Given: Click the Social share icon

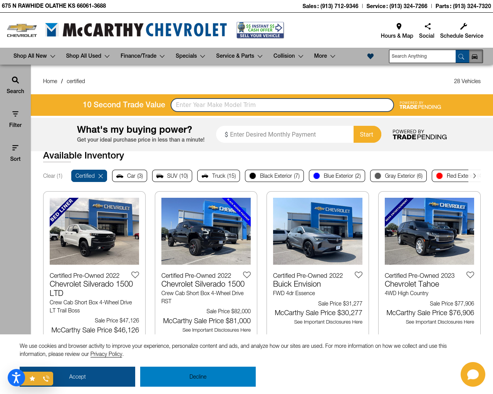Looking at the screenshot, I should click(x=427, y=26).
